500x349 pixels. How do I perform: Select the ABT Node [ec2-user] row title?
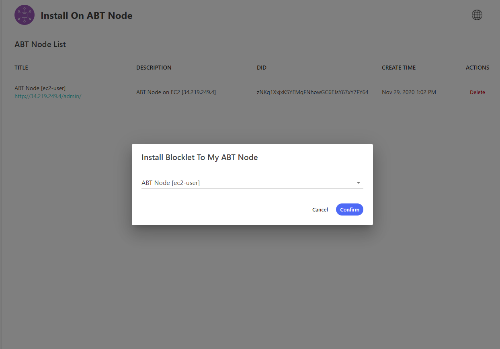pos(40,88)
